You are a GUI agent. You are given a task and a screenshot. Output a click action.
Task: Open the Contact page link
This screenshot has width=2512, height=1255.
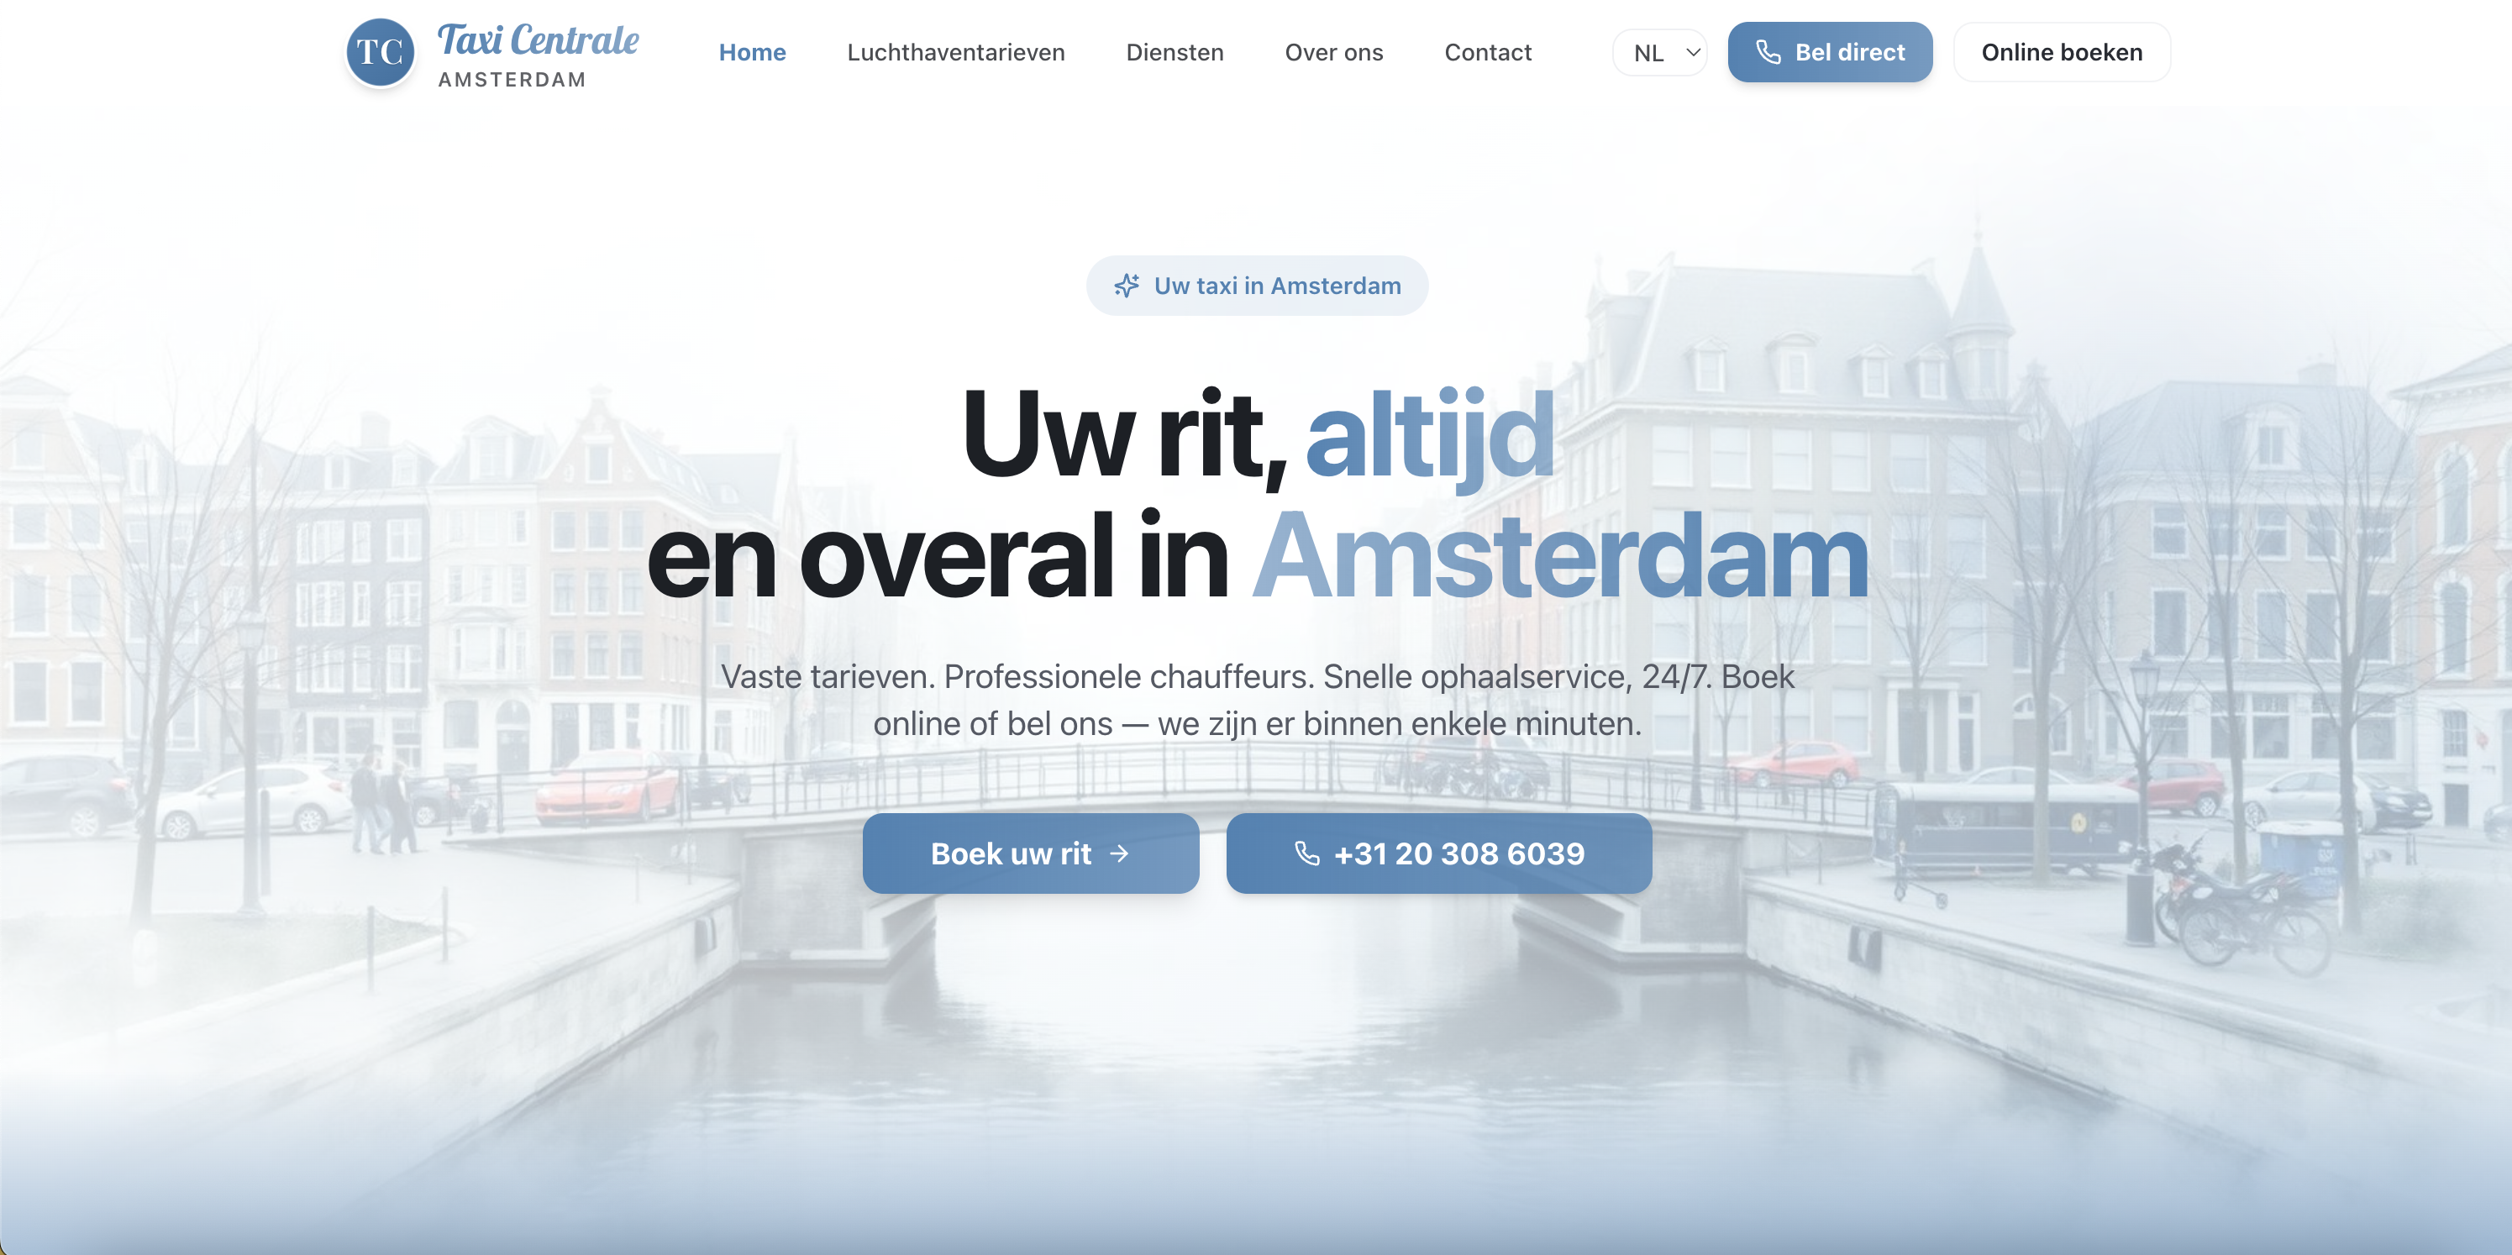point(1487,53)
